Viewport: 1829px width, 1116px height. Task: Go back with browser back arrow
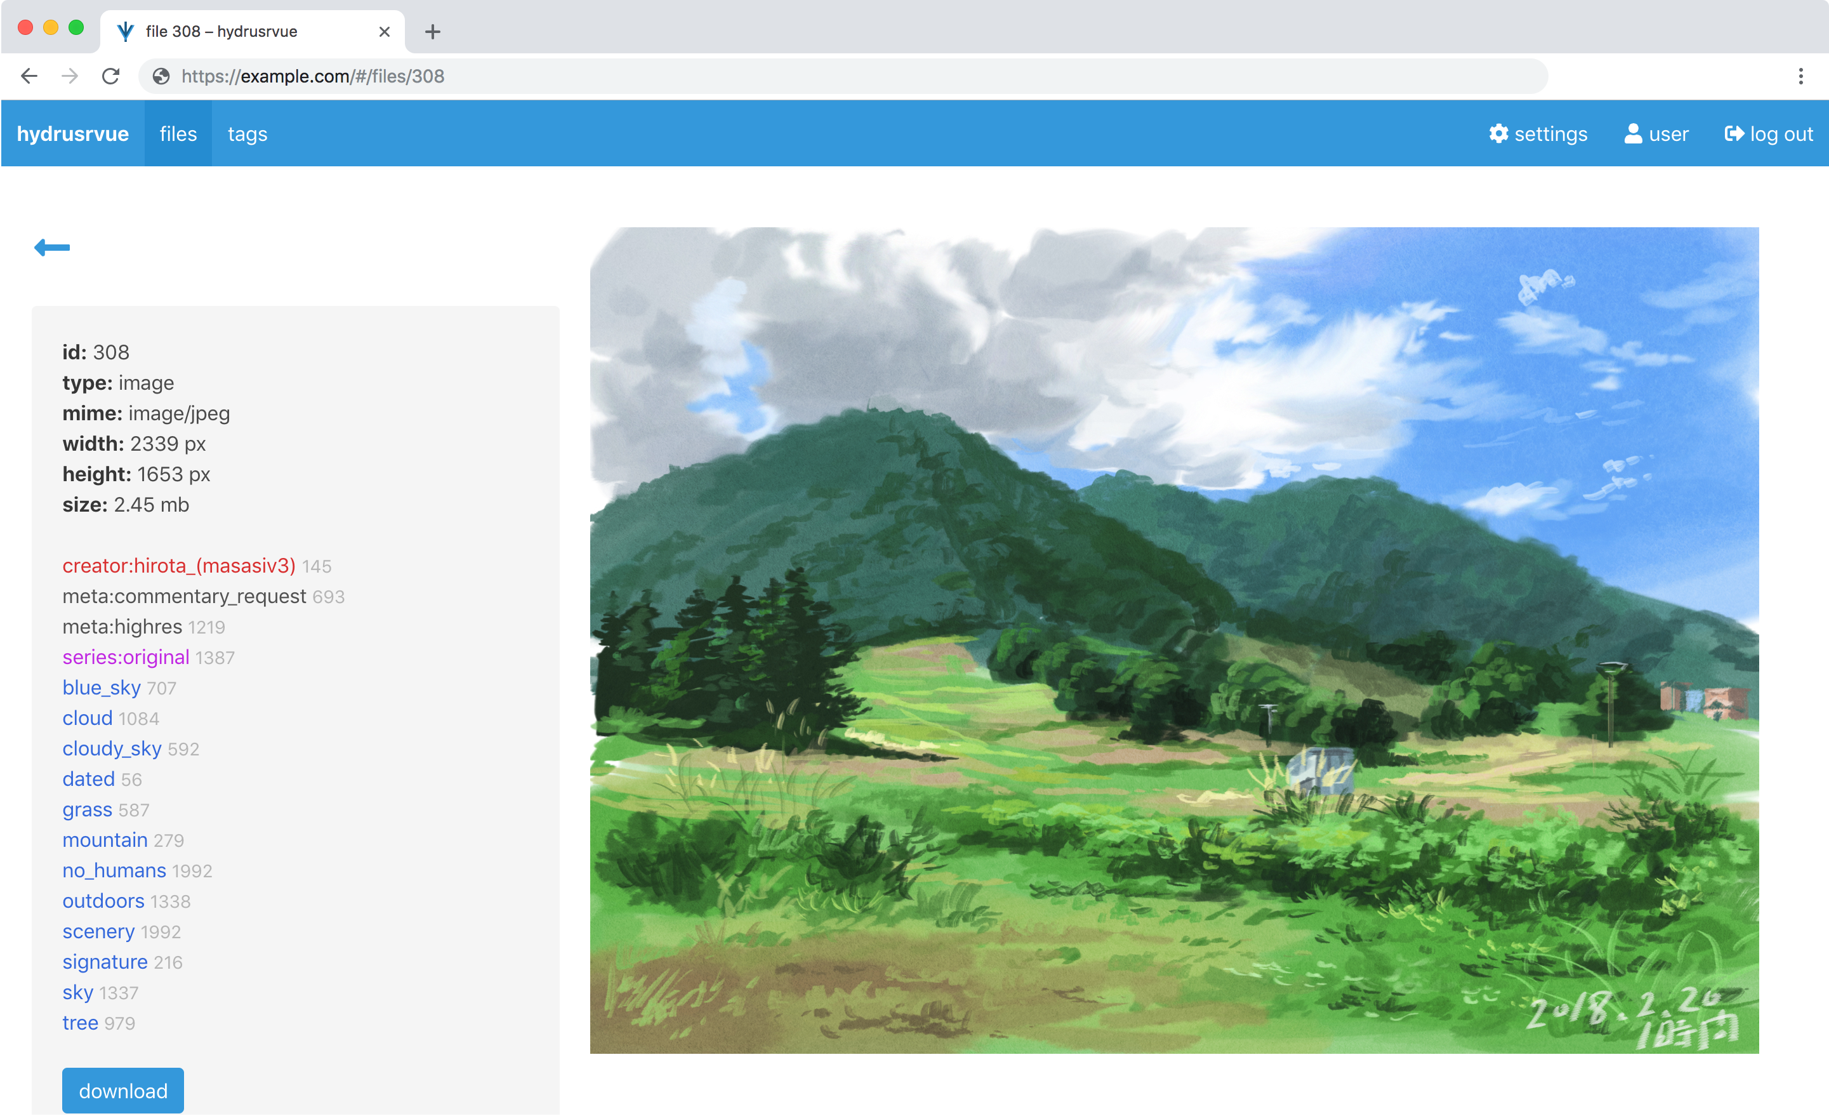coord(29,76)
